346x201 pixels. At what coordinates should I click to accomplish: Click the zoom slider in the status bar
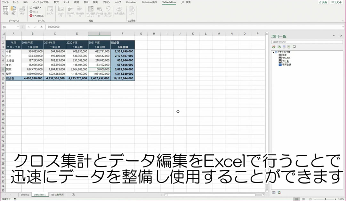[325, 199]
